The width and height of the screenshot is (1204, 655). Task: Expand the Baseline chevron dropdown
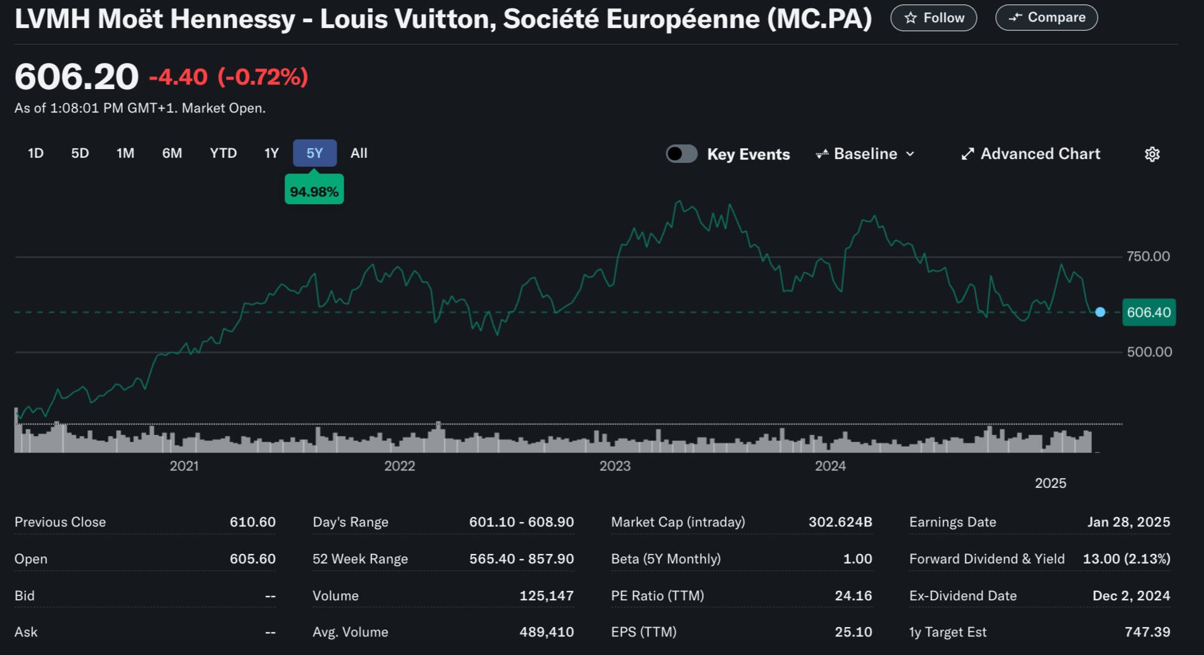(910, 154)
